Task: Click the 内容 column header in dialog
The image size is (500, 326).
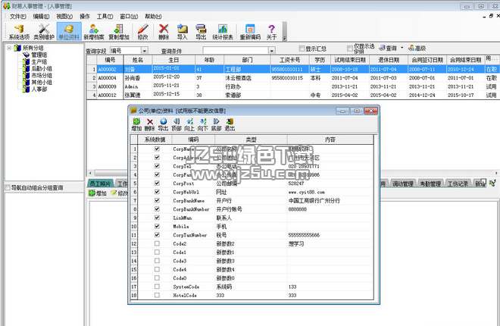Action: click(330, 139)
